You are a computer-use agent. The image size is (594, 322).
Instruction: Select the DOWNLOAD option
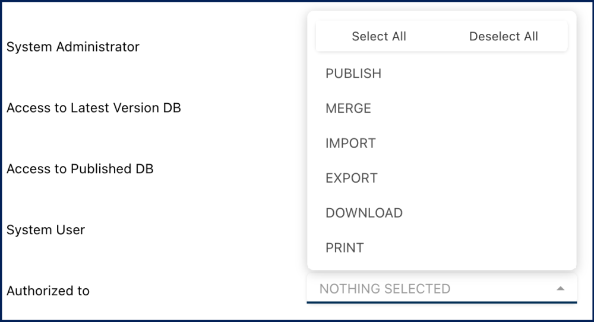(x=364, y=213)
